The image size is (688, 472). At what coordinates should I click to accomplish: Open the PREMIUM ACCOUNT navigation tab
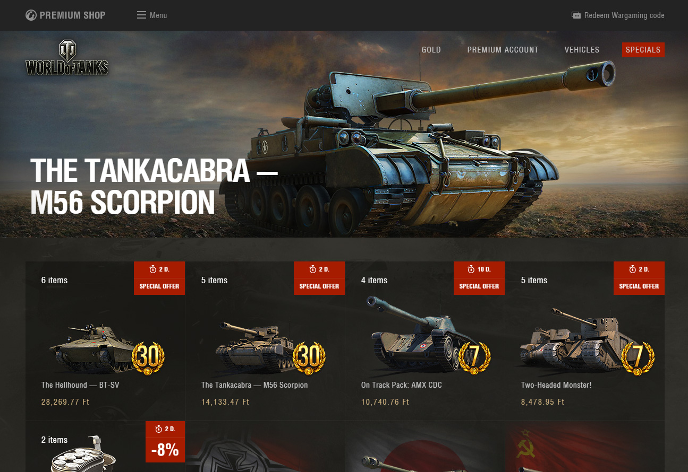tap(503, 50)
